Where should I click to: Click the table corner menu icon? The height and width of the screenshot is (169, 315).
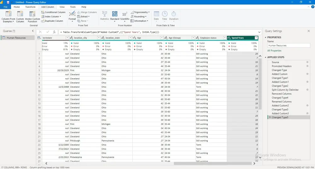[x=39, y=38]
